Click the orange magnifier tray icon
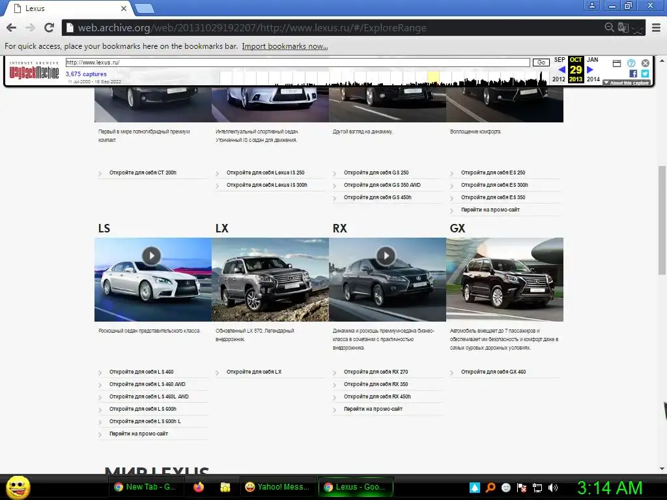Image resolution: width=667 pixels, height=500 pixels. (490, 488)
